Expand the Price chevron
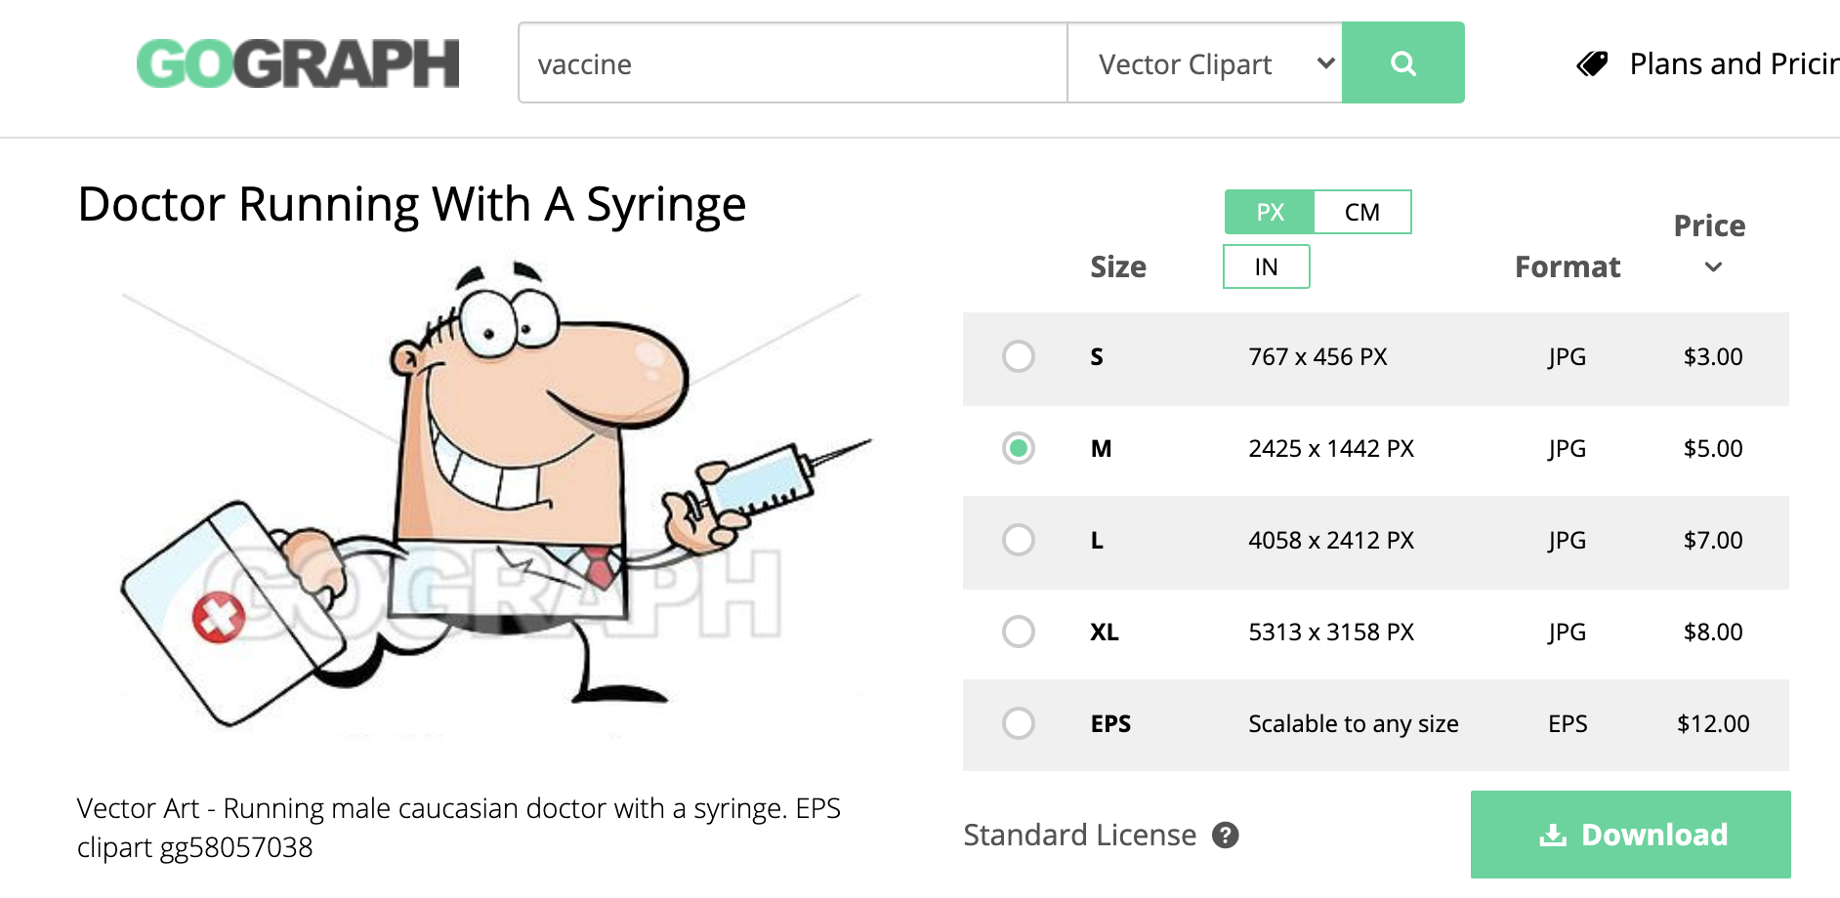 pyautogui.click(x=1713, y=266)
